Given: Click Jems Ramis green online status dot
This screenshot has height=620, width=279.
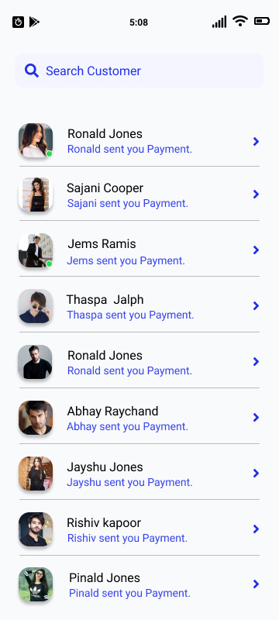Looking at the screenshot, I should pos(49,263).
